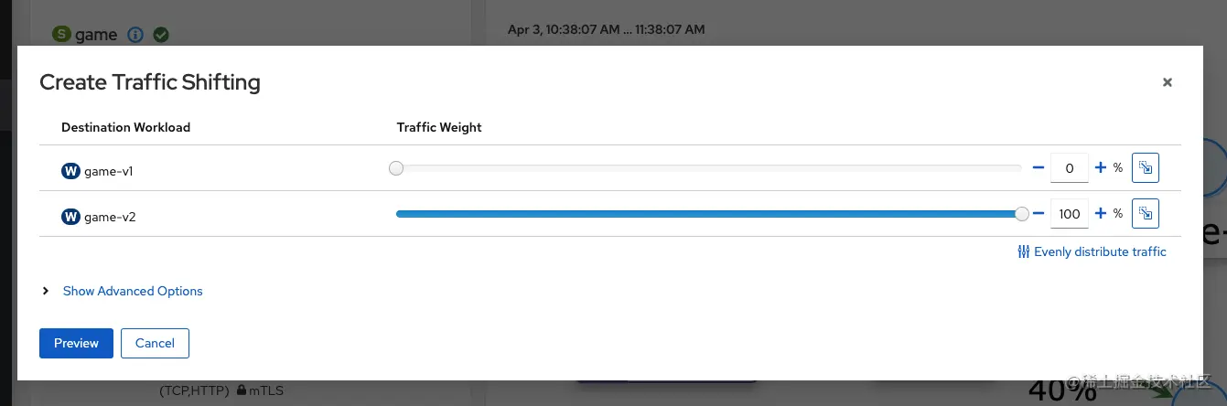Expand Show Advanced Options chevron
1227x406 pixels.
coord(46,291)
